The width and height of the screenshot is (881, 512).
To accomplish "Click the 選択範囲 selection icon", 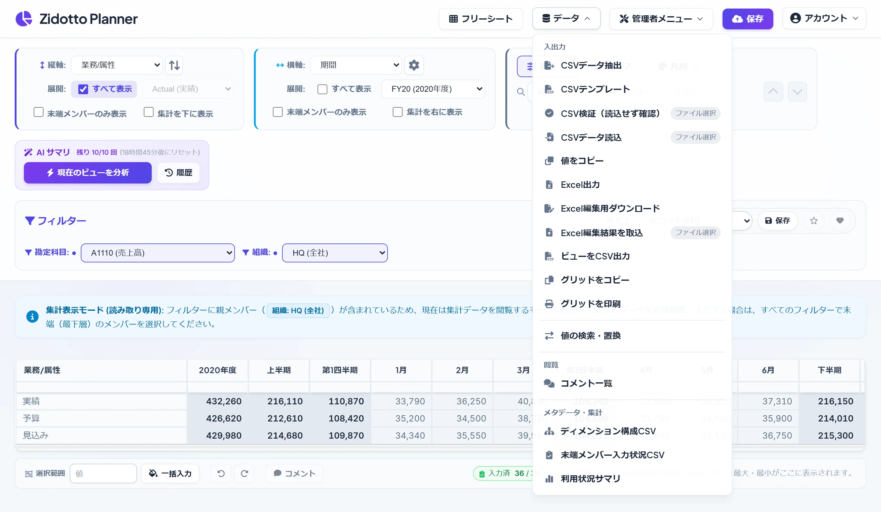I will pos(29,473).
